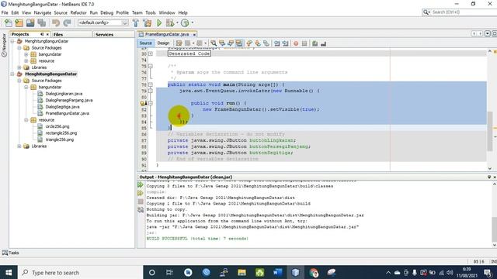This screenshot has width=497, height=279.
Task: Click the editor Last Edit icon
Action: (179, 43)
